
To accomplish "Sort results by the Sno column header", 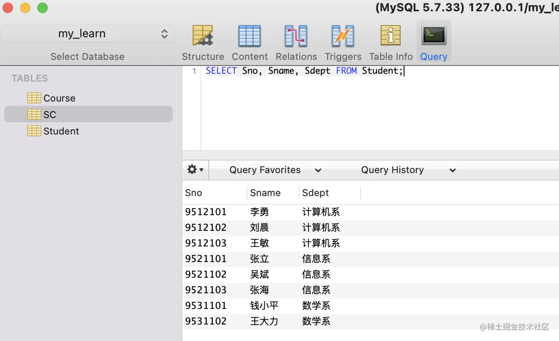I will 214,193.
